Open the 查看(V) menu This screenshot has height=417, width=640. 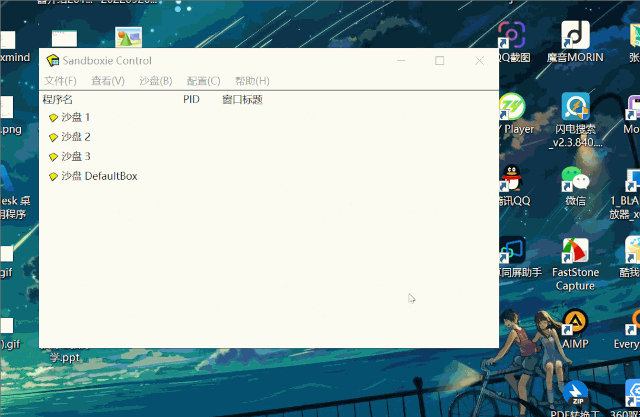108,81
